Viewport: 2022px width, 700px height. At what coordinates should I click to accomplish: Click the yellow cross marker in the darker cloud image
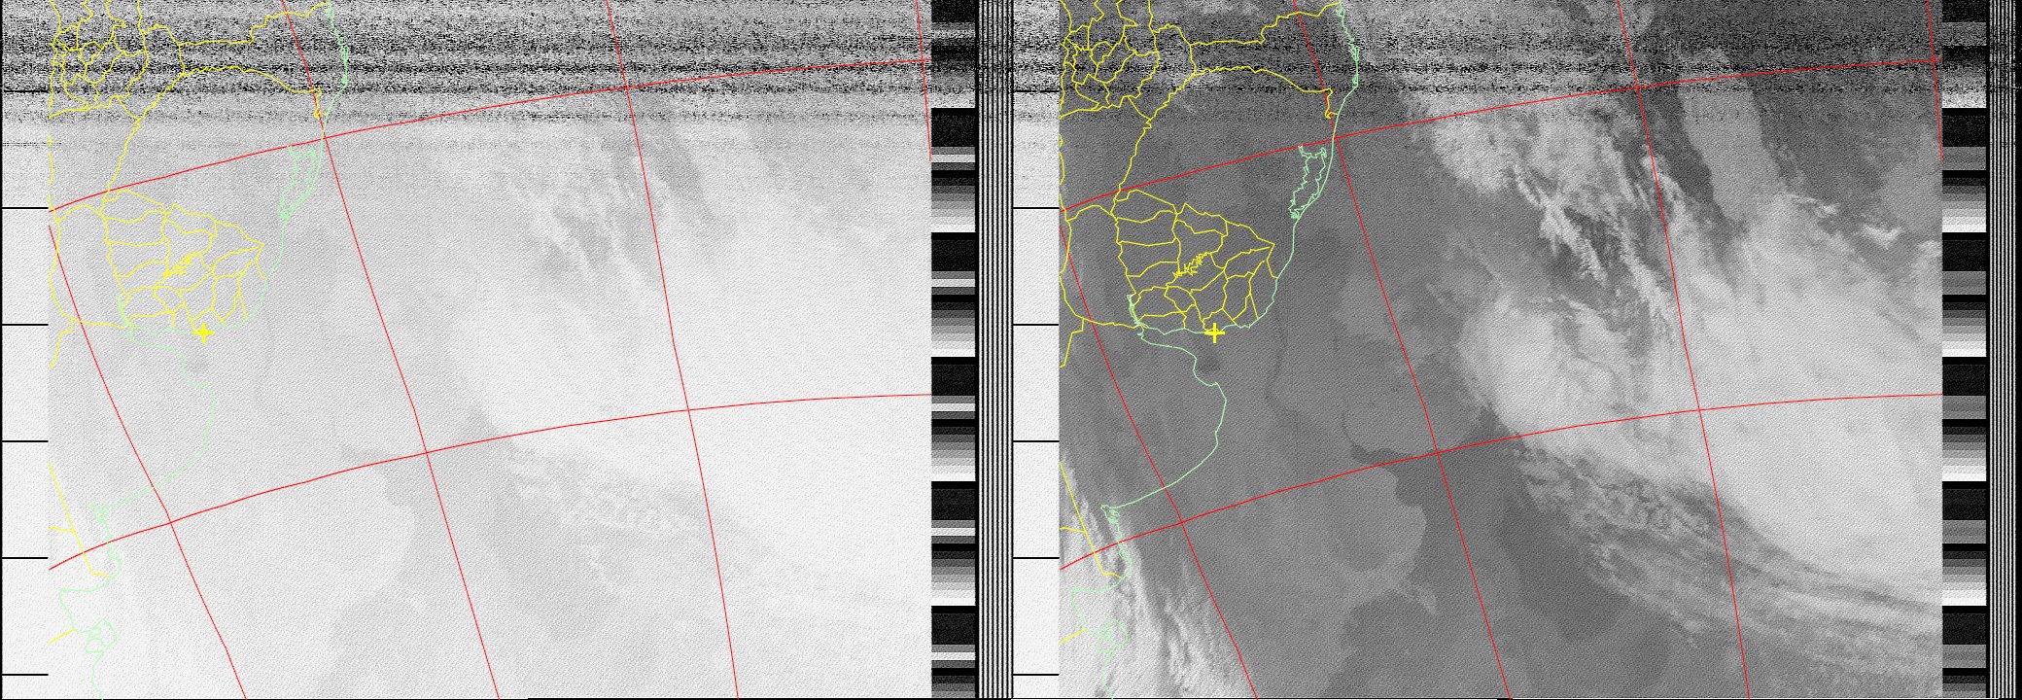[1213, 333]
